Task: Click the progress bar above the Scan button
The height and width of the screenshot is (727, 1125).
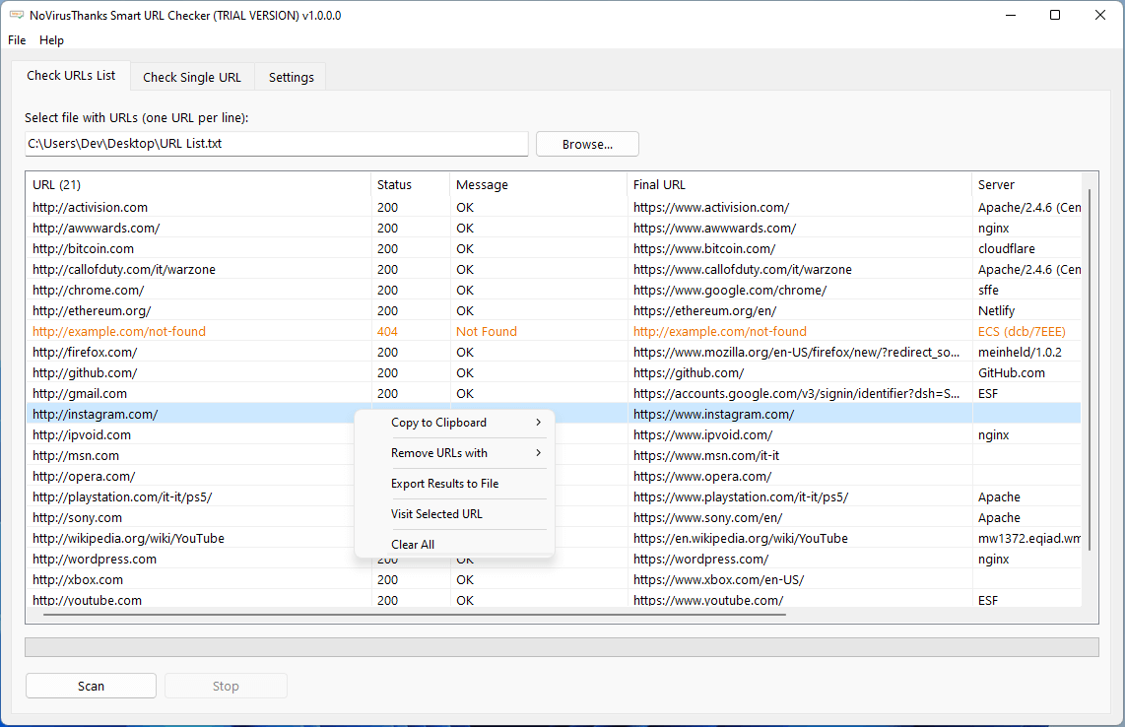Action: 562,646
